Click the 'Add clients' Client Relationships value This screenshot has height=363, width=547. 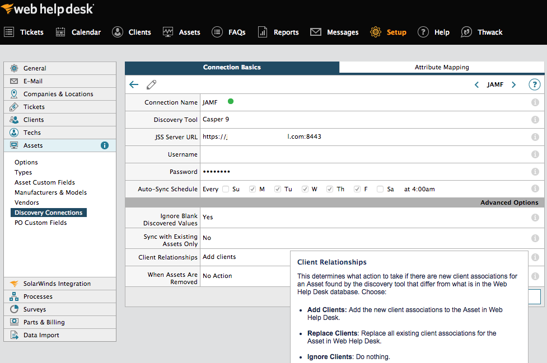(x=219, y=257)
